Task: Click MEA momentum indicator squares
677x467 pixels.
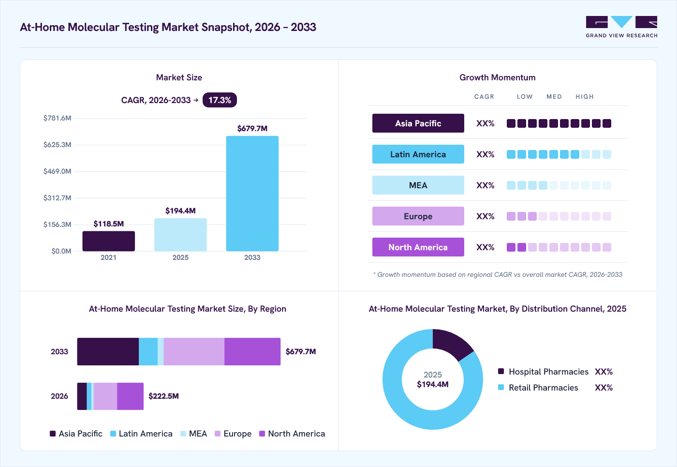Action: coord(559,185)
